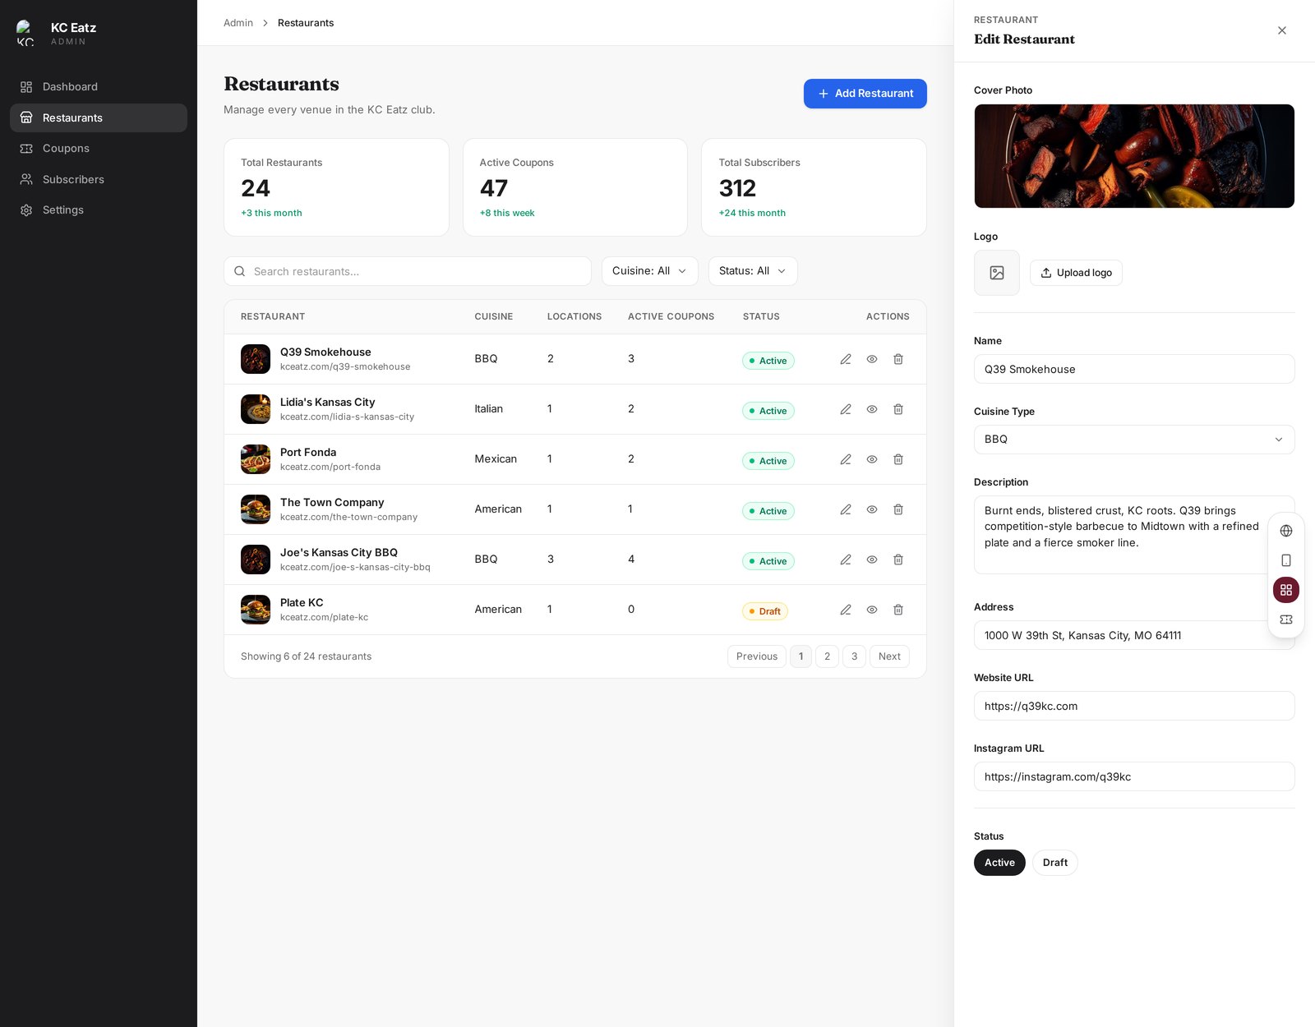Click the globe icon in the floating toolbar
Viewport: 1315px width, 1027px height.
pos(1286,531)
